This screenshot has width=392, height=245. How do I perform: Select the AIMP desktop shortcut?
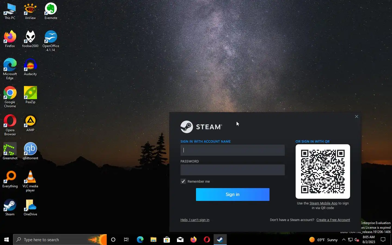pos(30,123)
